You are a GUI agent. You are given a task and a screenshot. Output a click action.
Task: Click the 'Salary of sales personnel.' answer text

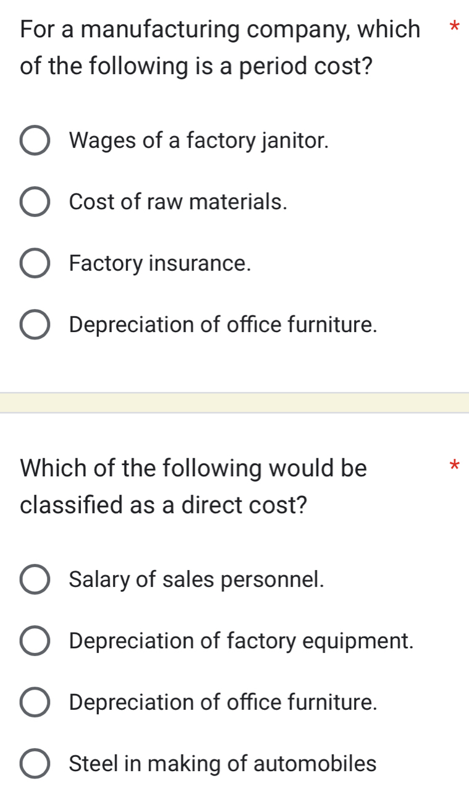(x=197, y=579)
